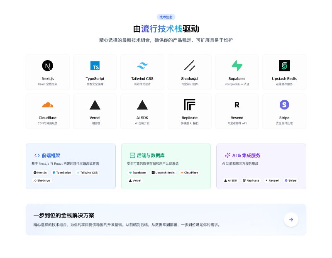Click the AI SDK triangle logo in the card grid
The width and height of the screenshot is (332, 258).
point(142,105)
